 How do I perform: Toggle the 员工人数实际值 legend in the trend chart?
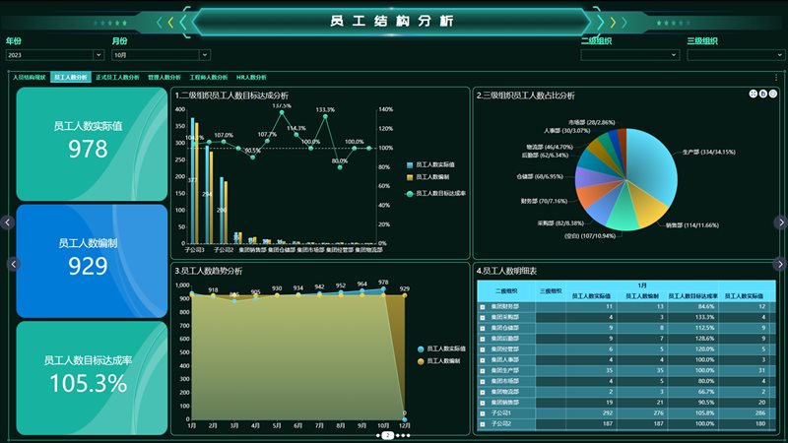(x=441, y=348)
